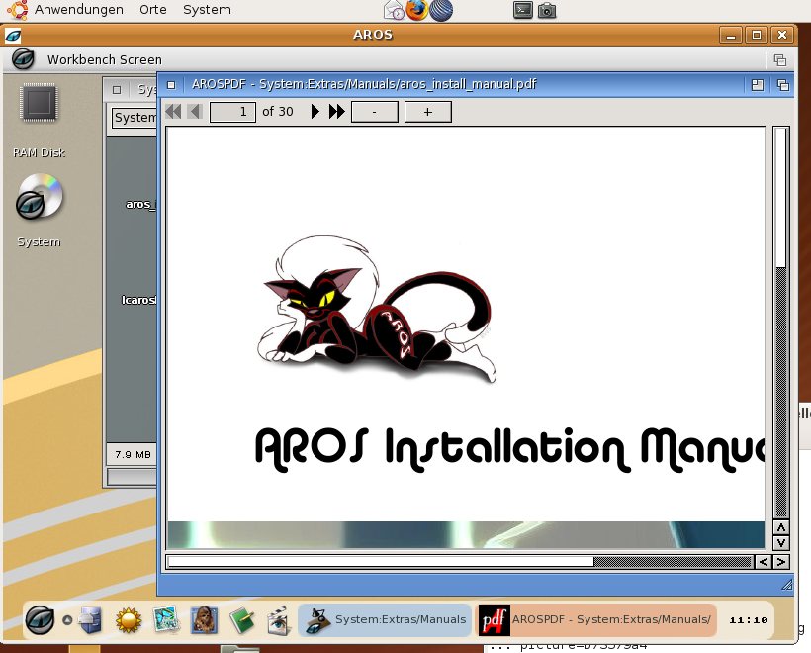Click the horizontal scrollbar right arrow
The width and height of the screenshot is (811, 653).
[781, 562]
